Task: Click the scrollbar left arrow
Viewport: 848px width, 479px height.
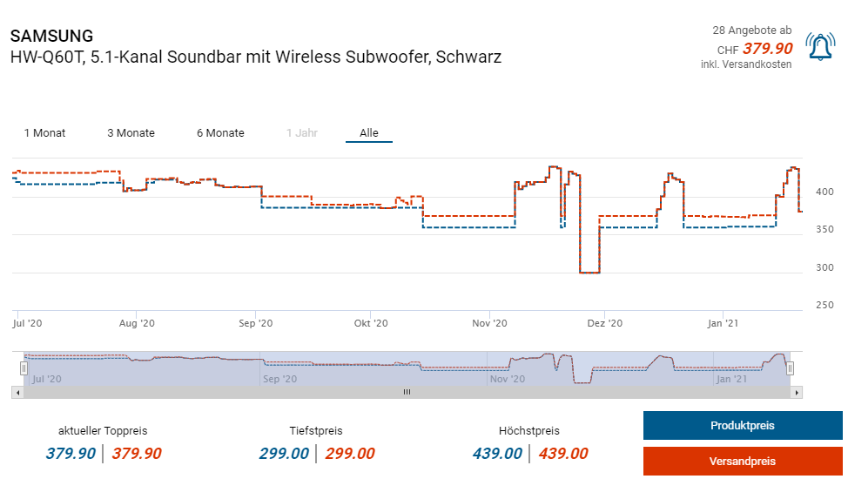Action: pos(17,392)
